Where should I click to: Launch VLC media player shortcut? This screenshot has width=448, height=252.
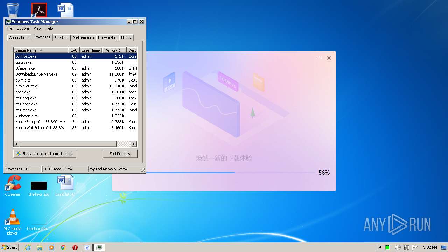[13, 222]
